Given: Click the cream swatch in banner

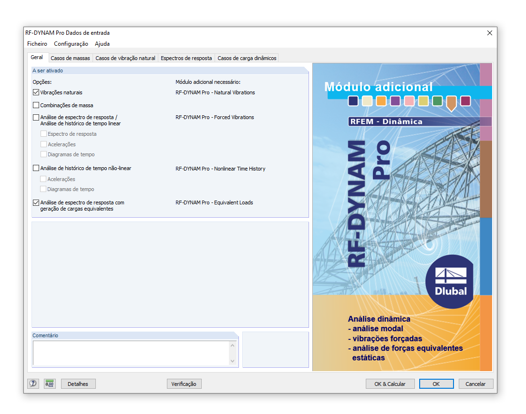Looking at the screenshot, I should click(x=367, y=101).
